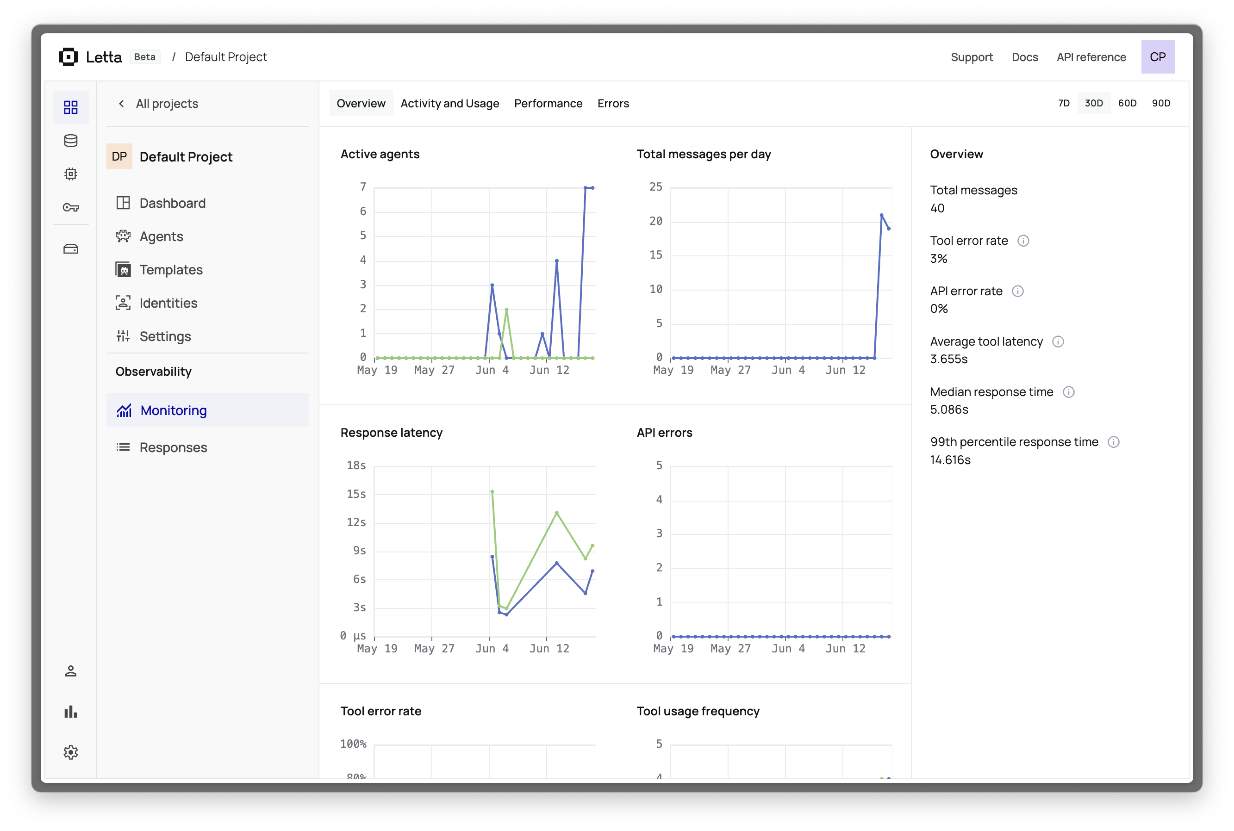Click peak data point in Total messages chart
The image size is (1234, 831).
click(x=881, y=215)
